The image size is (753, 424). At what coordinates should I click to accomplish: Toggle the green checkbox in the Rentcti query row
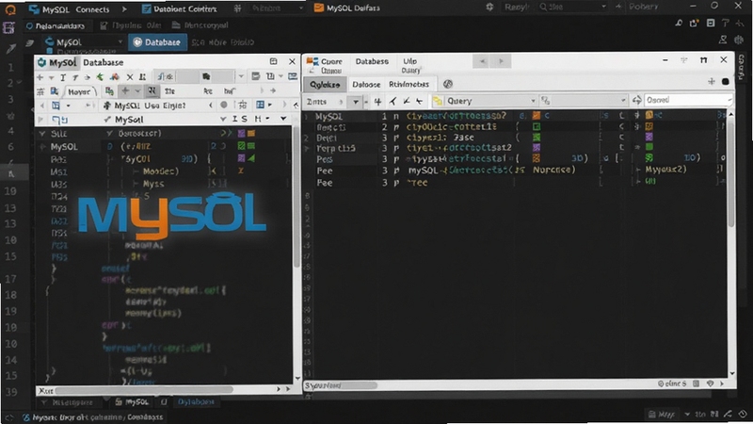click(x=537, y=126)
